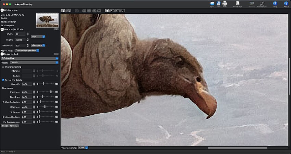Click the Film Grain value field
291x154 pixels.
[x=27, y=97]
